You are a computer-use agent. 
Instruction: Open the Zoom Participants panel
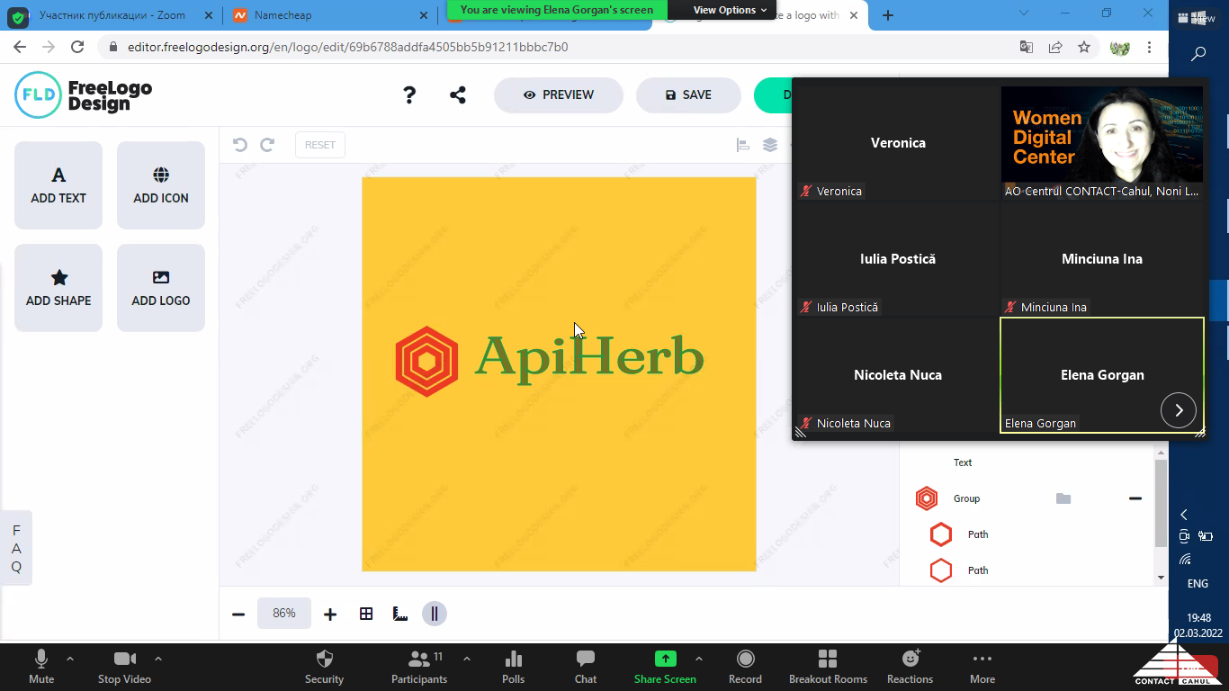(419, 667)
